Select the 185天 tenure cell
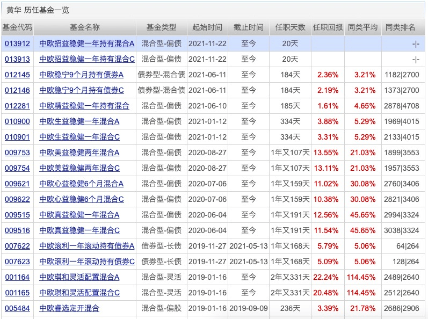 [x=290, y=106]
